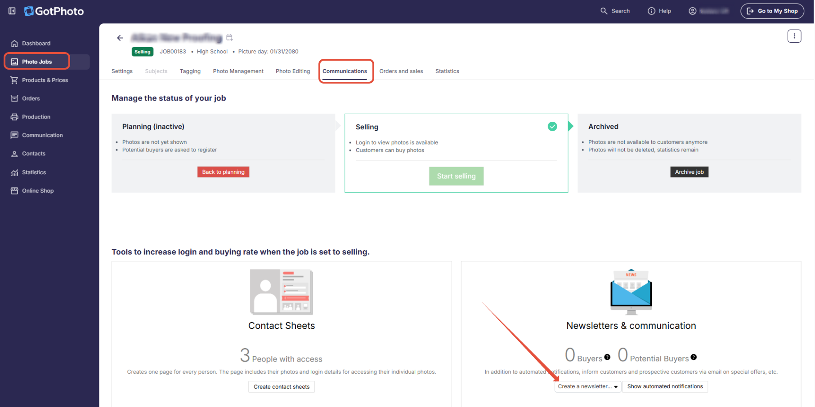This screenshot has height=407, width=815.
Task: Click the Search text in the header
Action: coord(621,11)
